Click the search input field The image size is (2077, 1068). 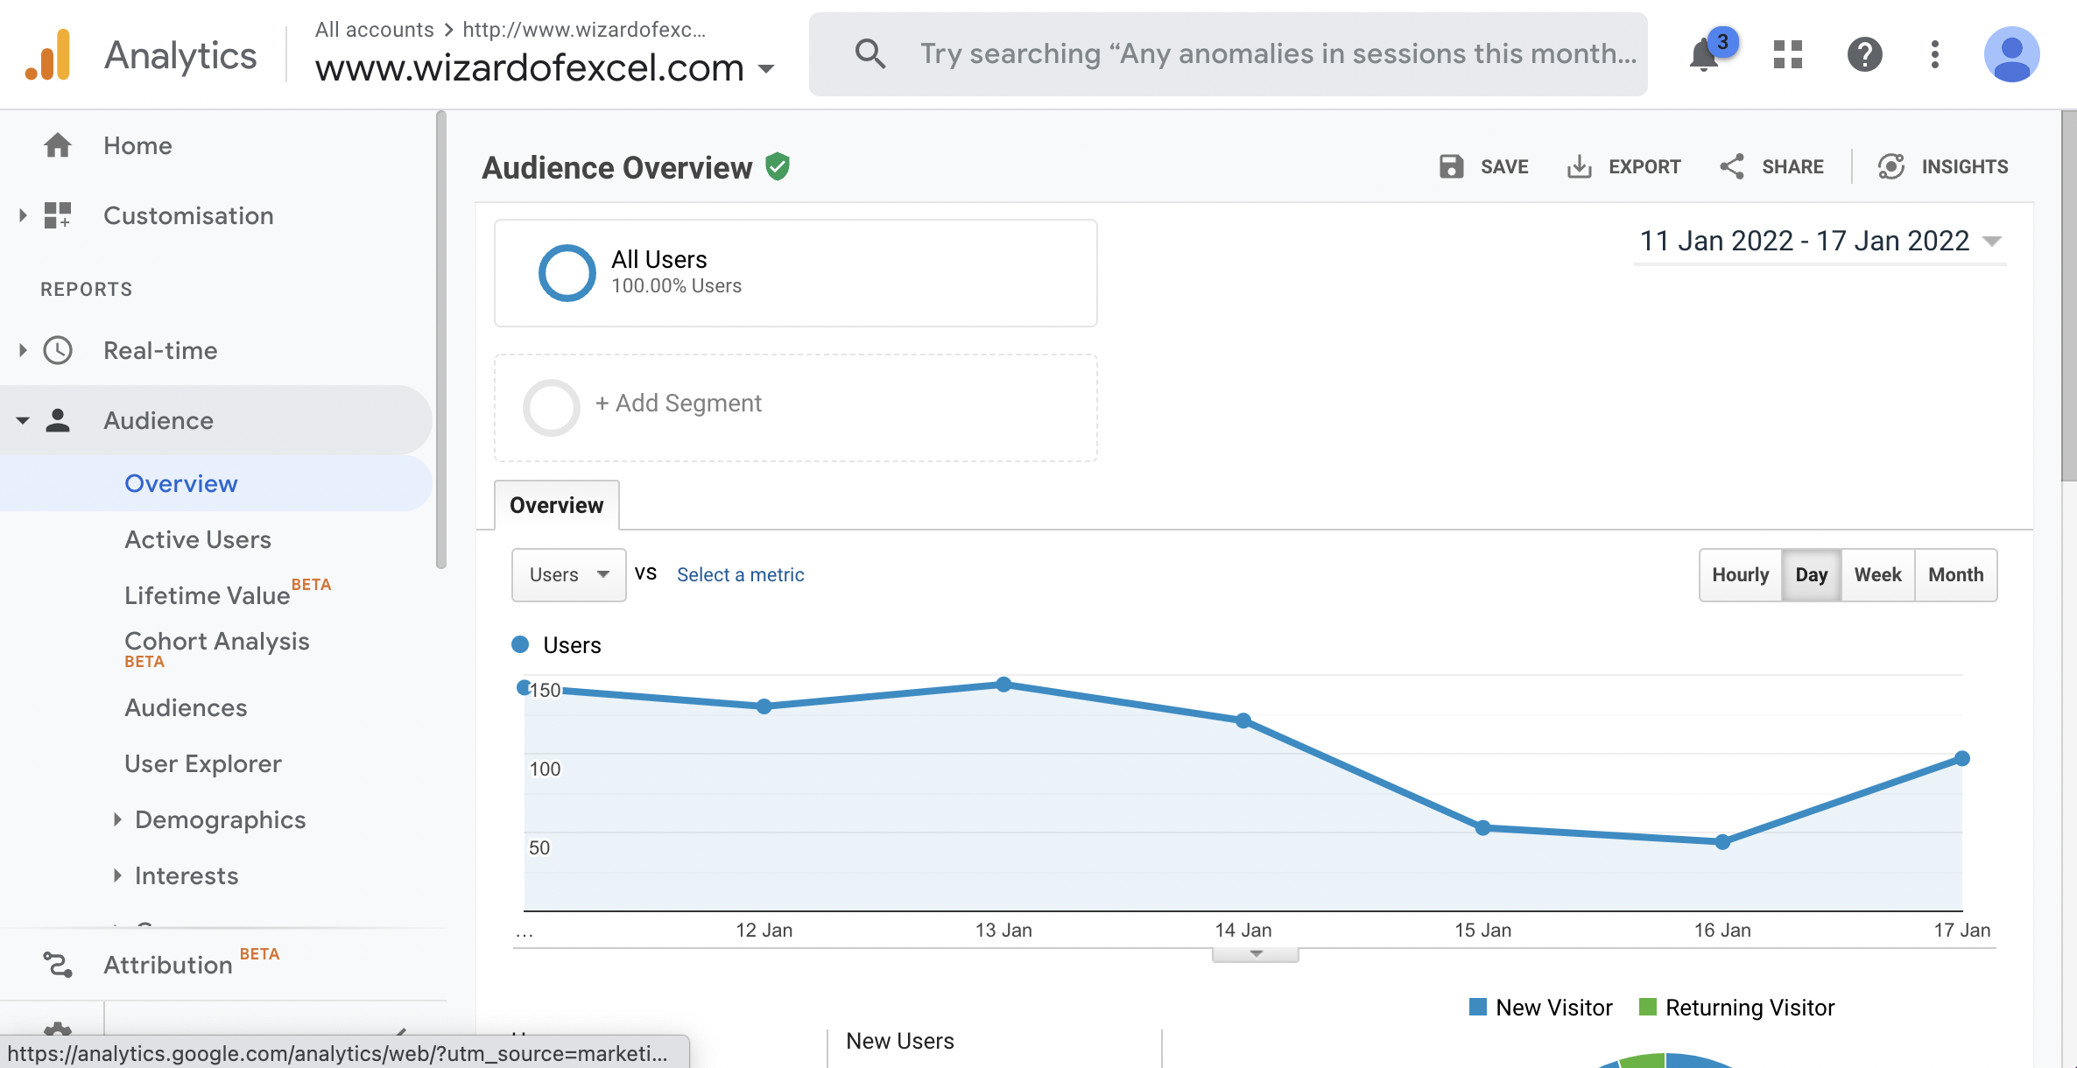[x=1278, y=54]
